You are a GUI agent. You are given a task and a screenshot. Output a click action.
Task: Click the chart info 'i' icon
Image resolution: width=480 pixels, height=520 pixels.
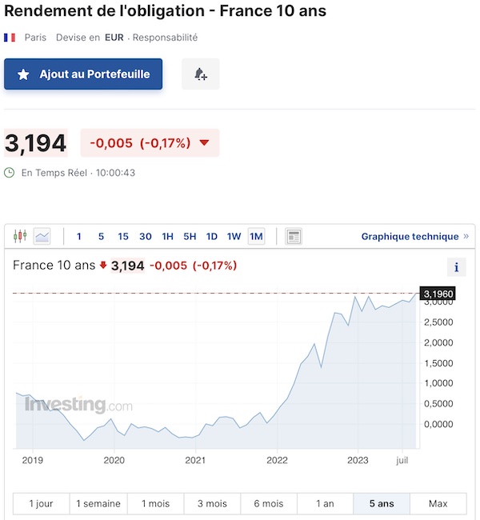coord(456,267)
